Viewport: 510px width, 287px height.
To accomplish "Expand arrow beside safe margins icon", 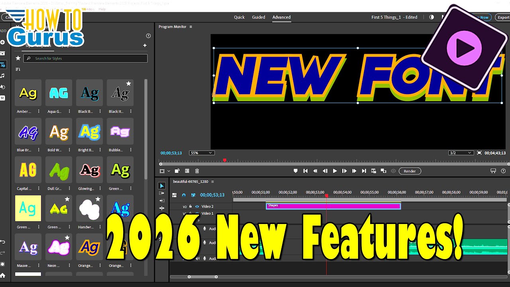I will pos(169,171).
